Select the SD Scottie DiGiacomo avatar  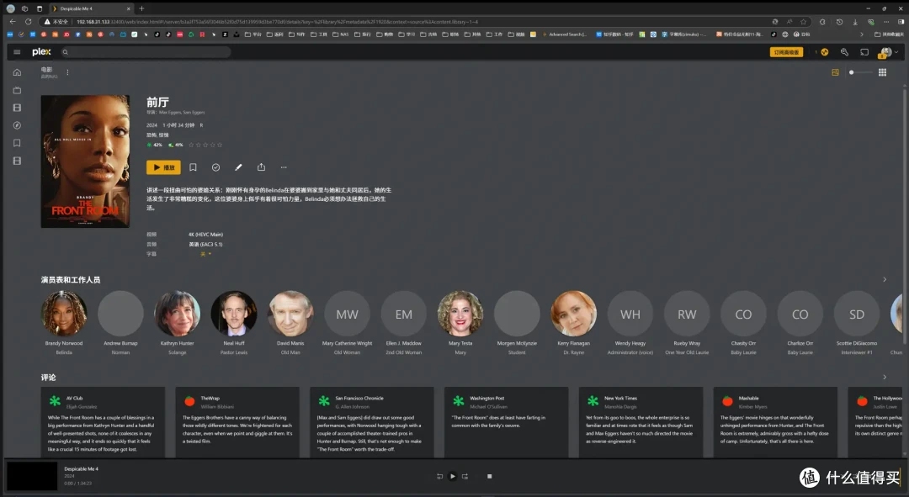(x=857, y=314)
